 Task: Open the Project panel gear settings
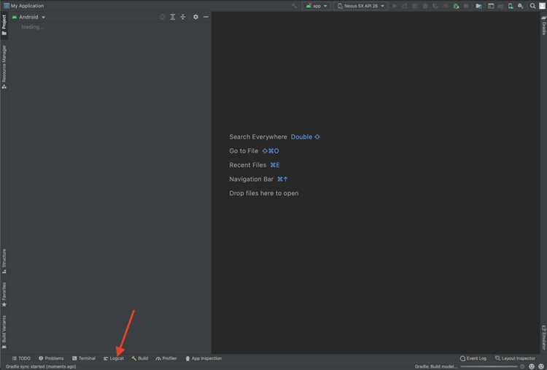click(x=195, y=17)
